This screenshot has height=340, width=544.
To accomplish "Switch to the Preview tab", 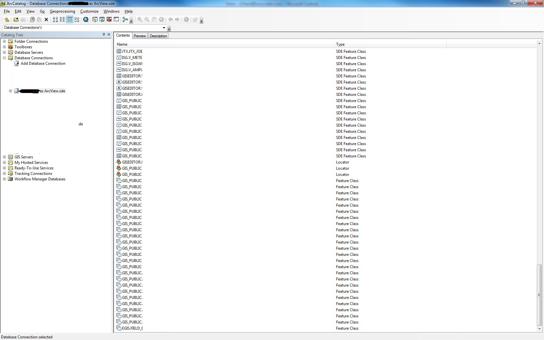I will (140, 36).
